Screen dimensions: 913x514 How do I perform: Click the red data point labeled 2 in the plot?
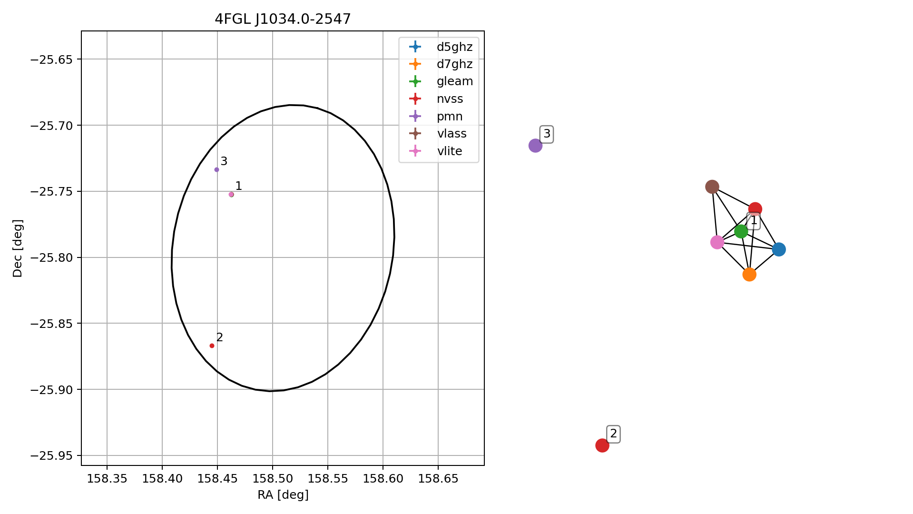pyautogui.click(x=212, y=346)
